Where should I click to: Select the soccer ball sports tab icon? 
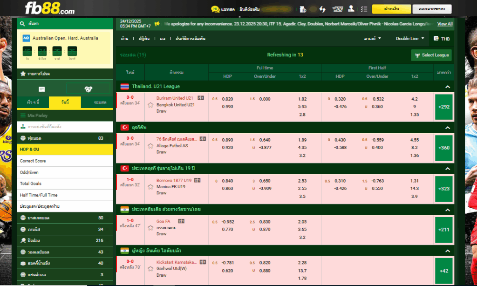[x=88, y=89]
